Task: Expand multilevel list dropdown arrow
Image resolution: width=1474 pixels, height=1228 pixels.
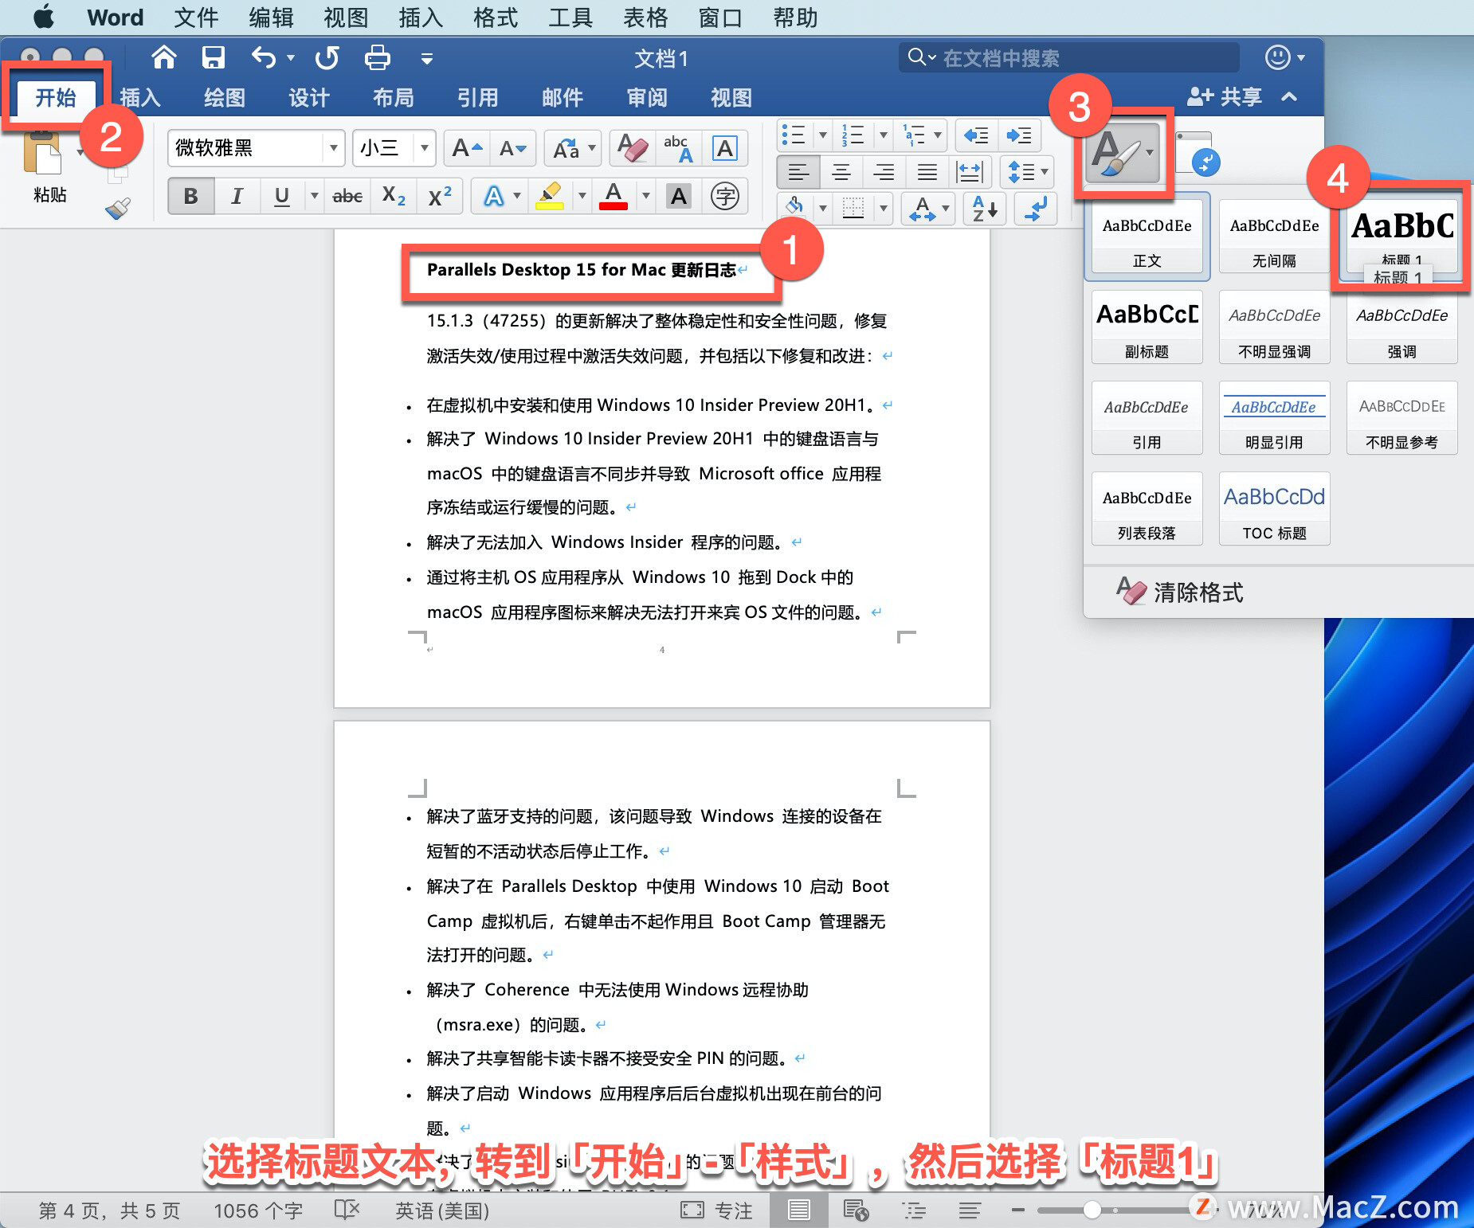Action: pyautogui.click(x=937, y=135)
